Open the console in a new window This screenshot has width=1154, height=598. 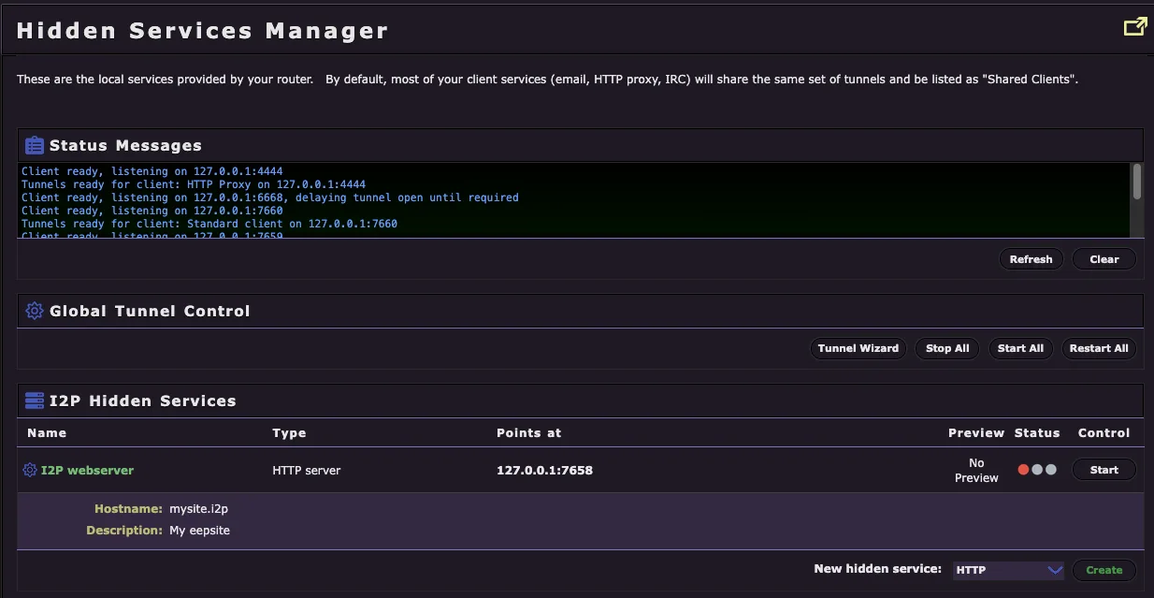(1133, 27)
